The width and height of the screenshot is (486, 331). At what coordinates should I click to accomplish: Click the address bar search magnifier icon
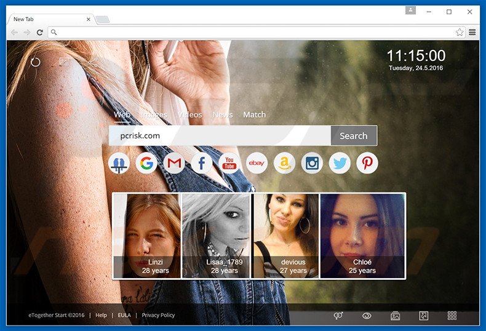[54, 32]
